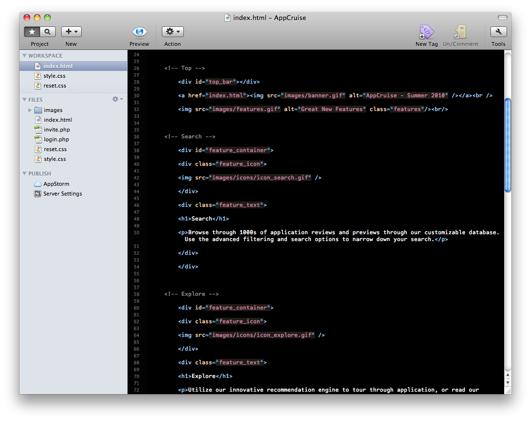
Task: Open invite.php file
Action: 73,130
